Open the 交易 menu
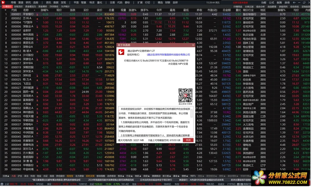312x187 pixels. point(112,3)
